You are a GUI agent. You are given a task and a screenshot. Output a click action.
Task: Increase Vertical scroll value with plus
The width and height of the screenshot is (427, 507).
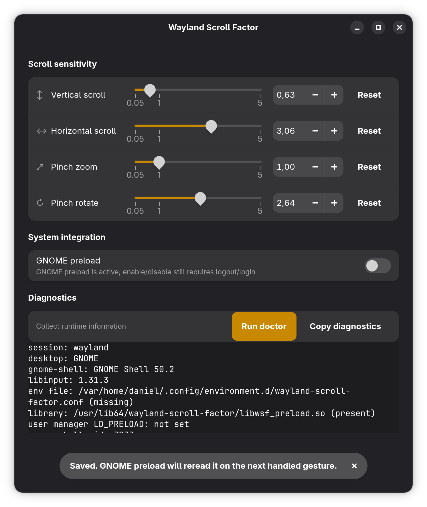click(334, 95)
